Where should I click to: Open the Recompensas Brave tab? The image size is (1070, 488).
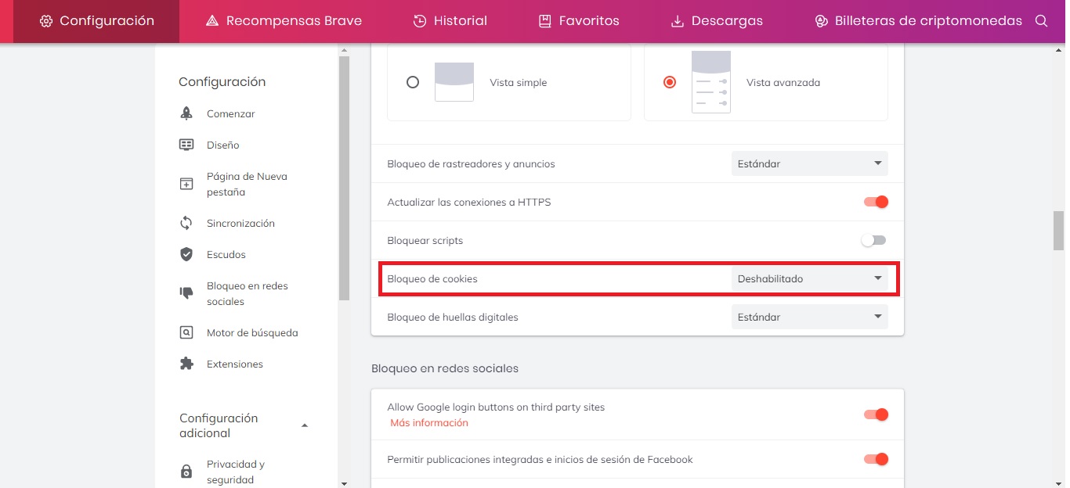click(x=284, y=21)
